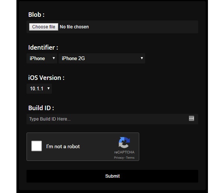Check the I'm not a robot checkbox
224x193 pixels.
pyautogui.click(x=37, y=146)
